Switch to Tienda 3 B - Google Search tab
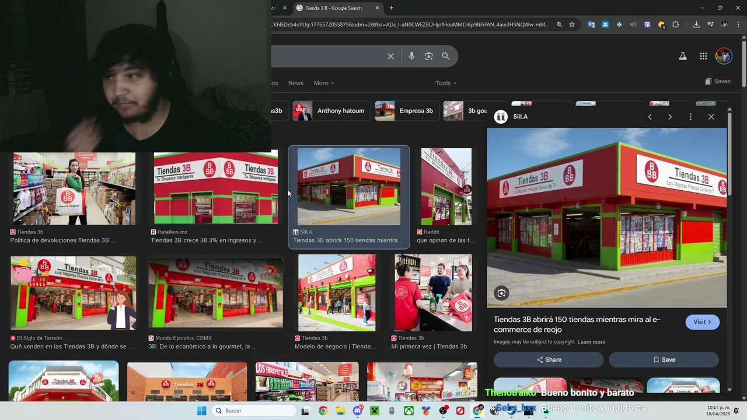Screen dimensions: 747x420 [333, 8]
